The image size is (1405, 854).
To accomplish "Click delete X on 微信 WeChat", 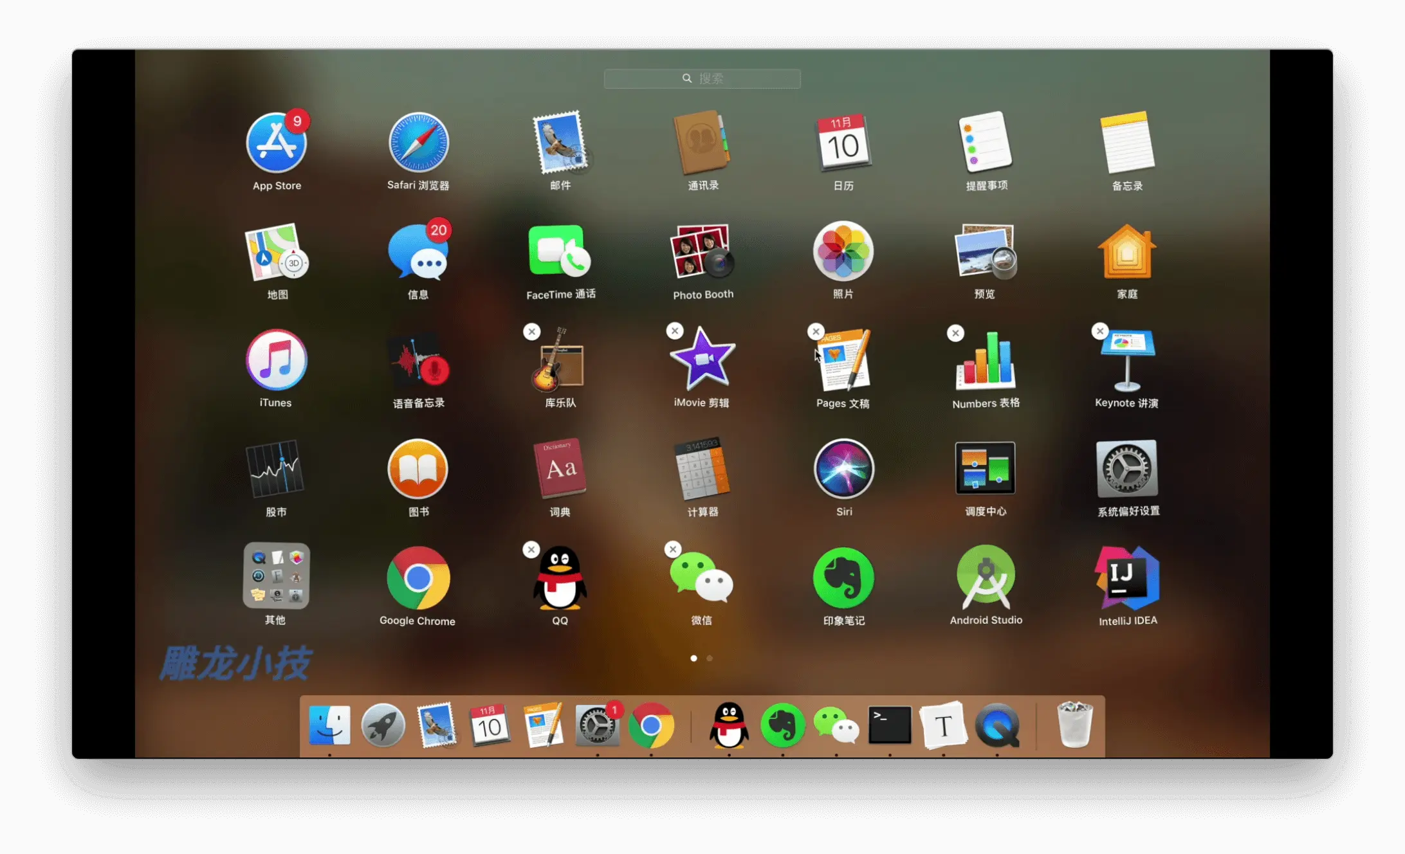I will (672, 549).
